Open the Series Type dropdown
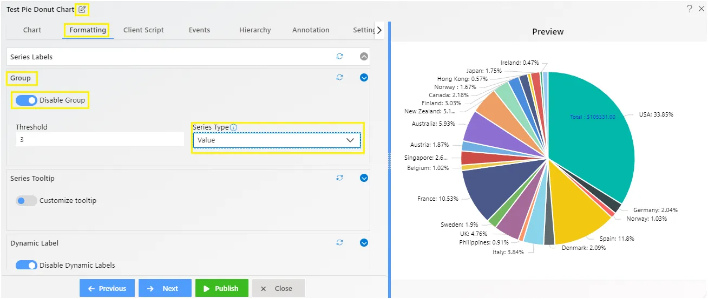The width and height of the screenshot is (708, 299). 277,140
